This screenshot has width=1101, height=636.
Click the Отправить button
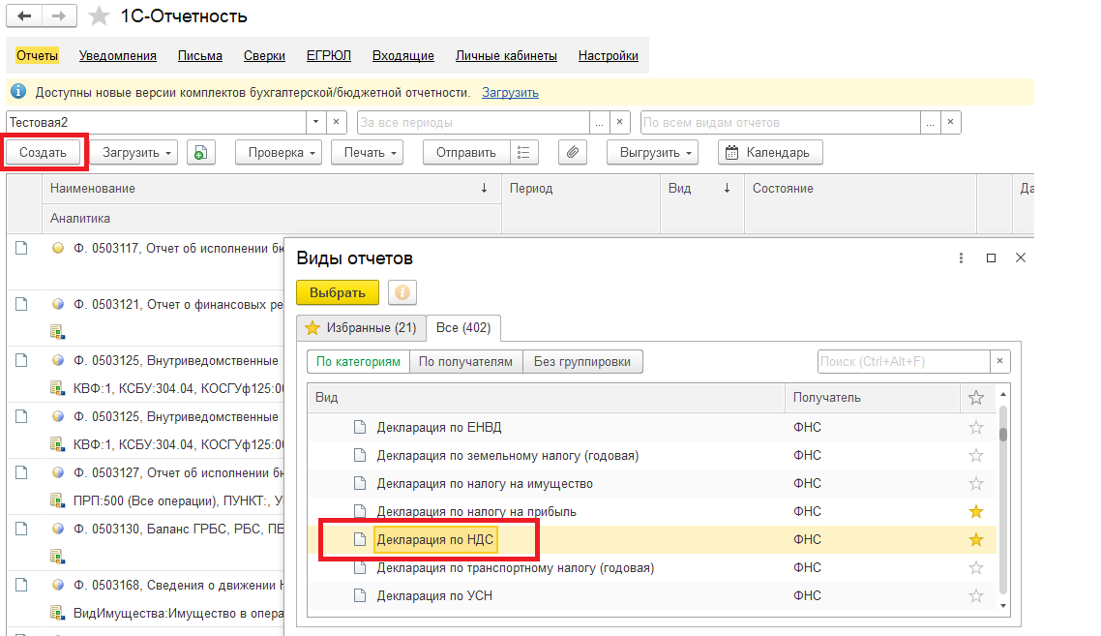(x=466, y=153)
